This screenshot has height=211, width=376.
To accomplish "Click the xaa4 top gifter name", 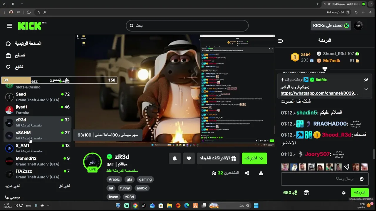I will pyautogui.click(x=305, y=54).
